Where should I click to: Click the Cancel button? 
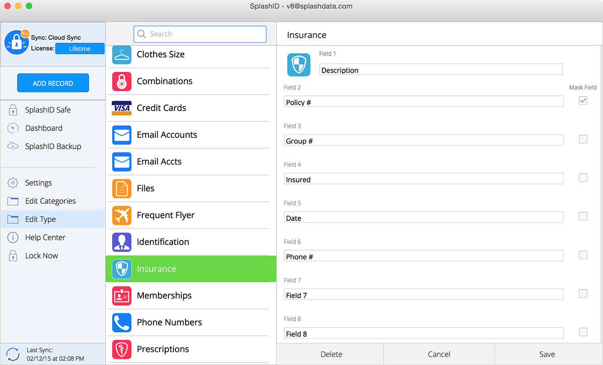[439, 354]
